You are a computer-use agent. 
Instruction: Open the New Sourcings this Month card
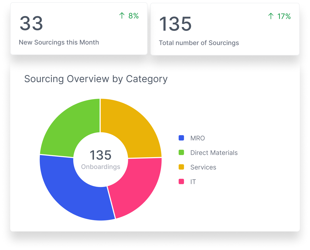[x=78, y=29]
